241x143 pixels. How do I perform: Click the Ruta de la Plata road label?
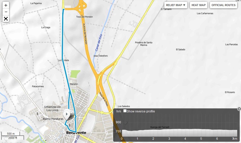(104, 99)
